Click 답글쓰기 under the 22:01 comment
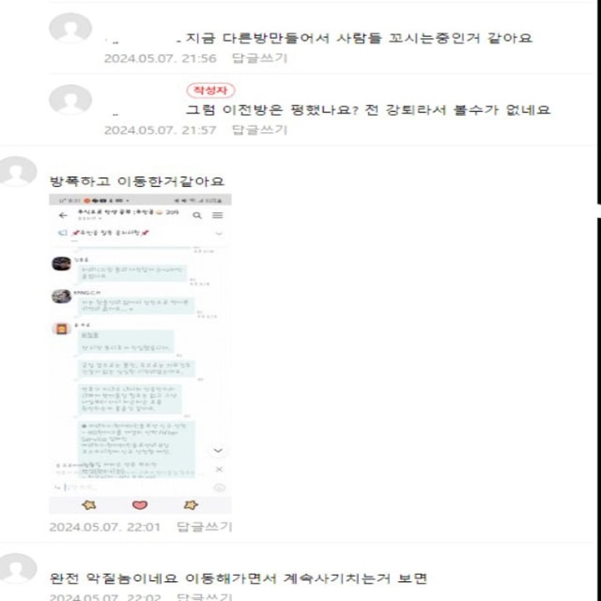 click(x=205, y=527)
